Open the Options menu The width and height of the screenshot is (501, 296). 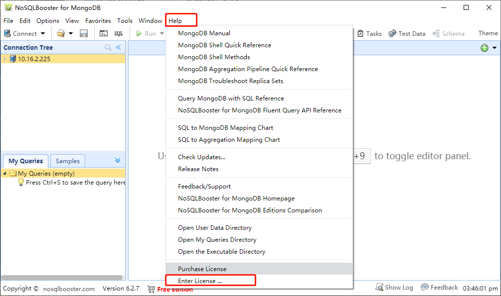click(x=48, y=21)
